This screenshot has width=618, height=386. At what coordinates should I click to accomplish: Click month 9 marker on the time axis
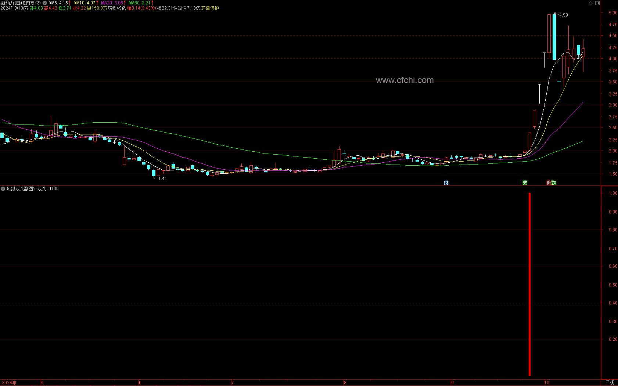coord(452,383)
